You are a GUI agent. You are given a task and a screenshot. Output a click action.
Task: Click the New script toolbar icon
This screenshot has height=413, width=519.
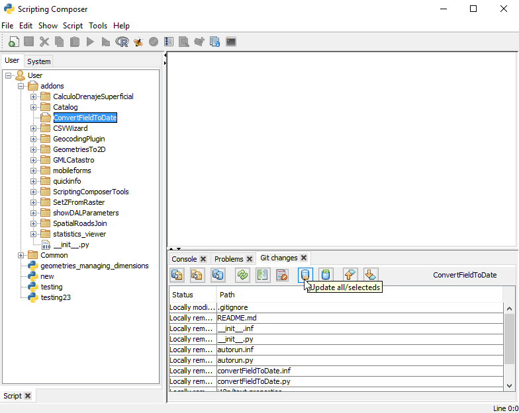point(13,42)
